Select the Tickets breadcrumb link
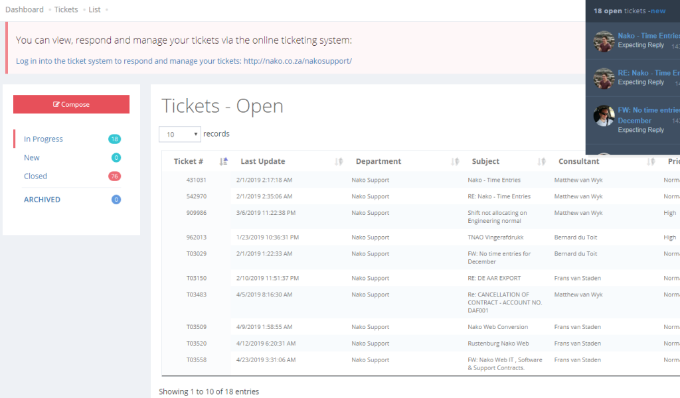This screenshot has height=398, width=680. tap(66, 9)
